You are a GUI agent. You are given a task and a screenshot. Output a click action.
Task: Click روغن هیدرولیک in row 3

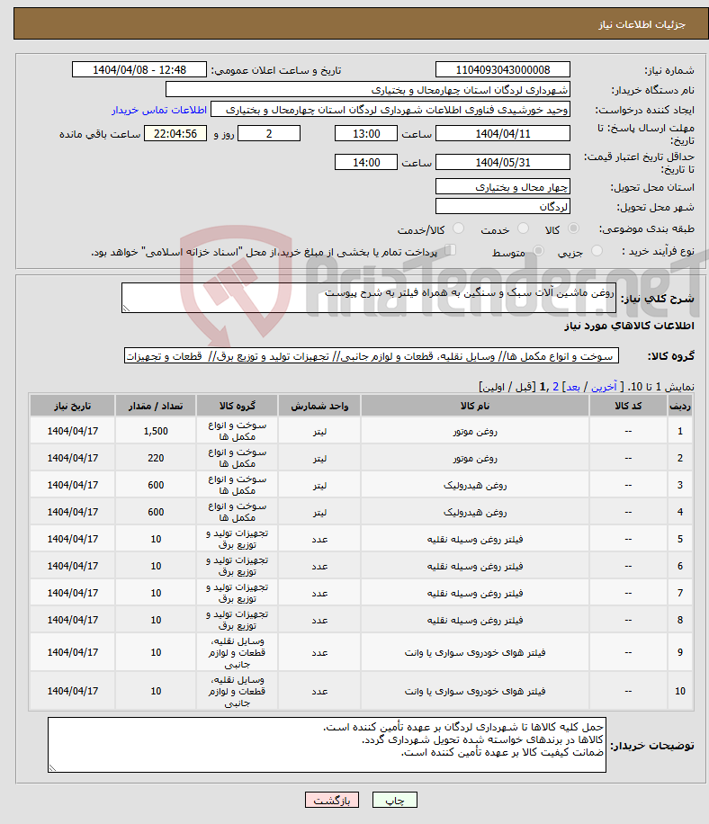(x=475, y=485)
